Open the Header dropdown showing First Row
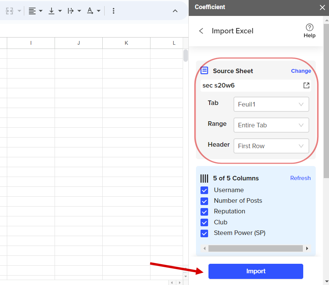Screen dimensions: 329x285 pos(271,146)
